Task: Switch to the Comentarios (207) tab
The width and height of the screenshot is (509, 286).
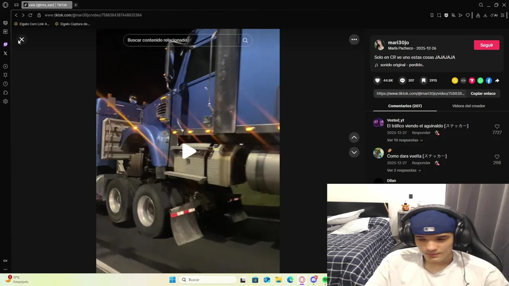Action: click(x=405, y=106)
